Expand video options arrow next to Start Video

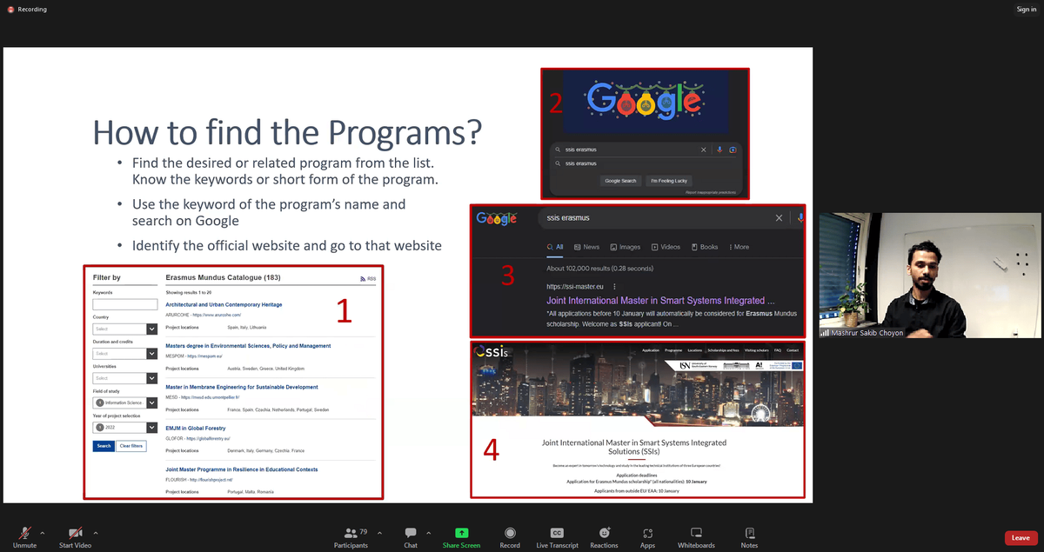tap(96, 532)
